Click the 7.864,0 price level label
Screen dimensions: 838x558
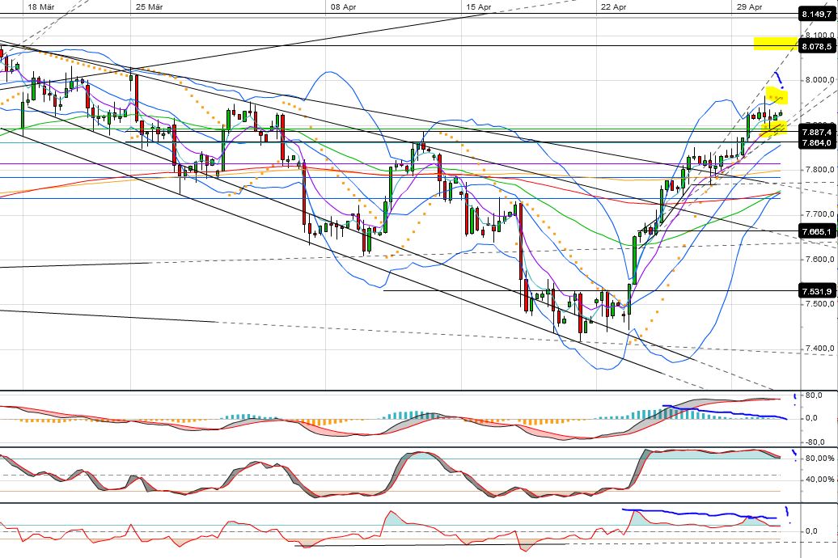[816, 142]
